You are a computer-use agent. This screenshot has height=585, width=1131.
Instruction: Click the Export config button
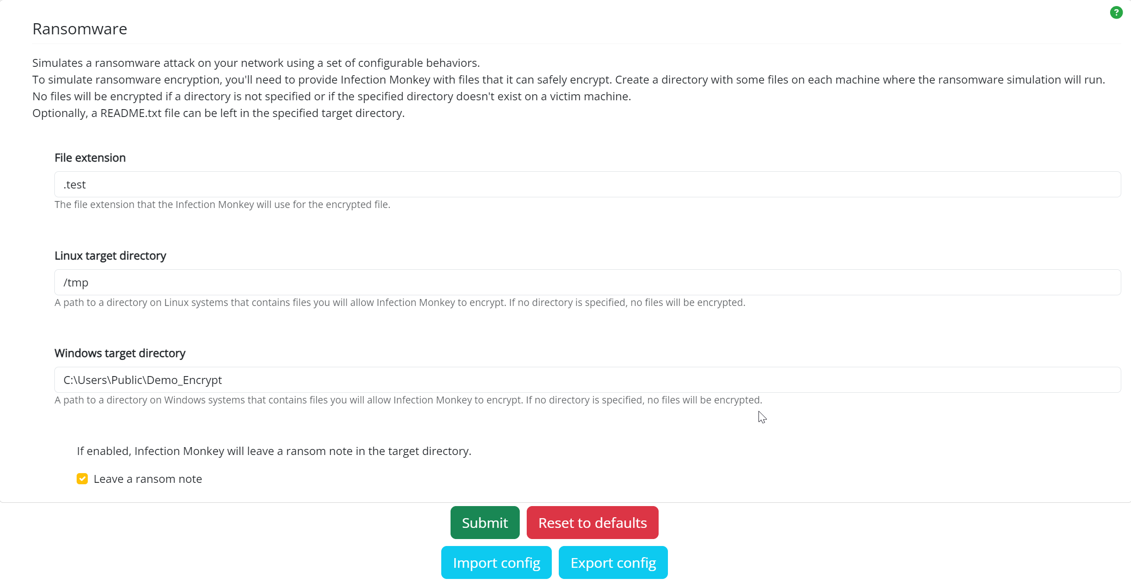pos(613,563)
